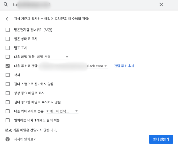Check the 삭제 checkbox

pyautogui.click(x=7, y=75)
